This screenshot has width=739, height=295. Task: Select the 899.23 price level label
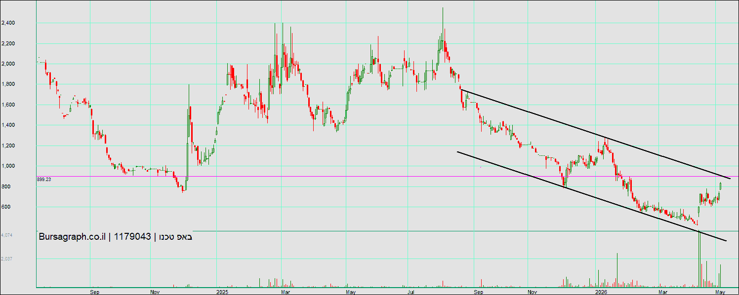tap(44, 180)
